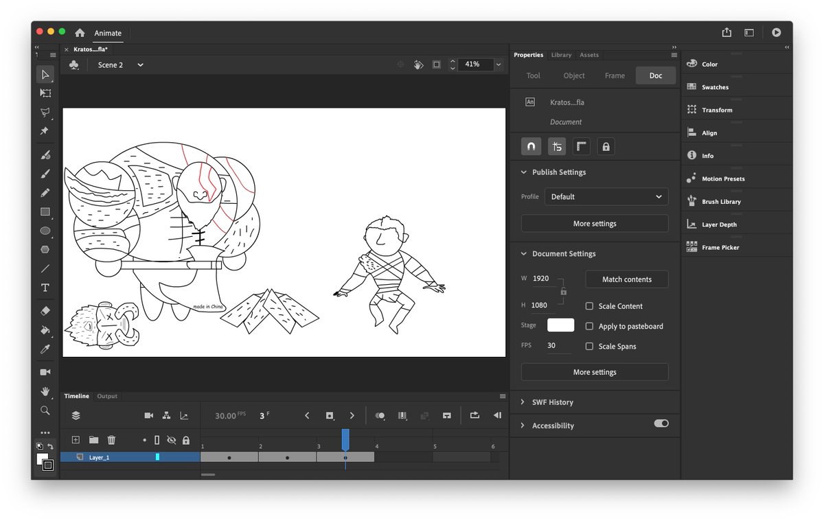Toggle the timeline camera layer
The height and width of the screenshot is (521, 824).
tap(148, 415)
